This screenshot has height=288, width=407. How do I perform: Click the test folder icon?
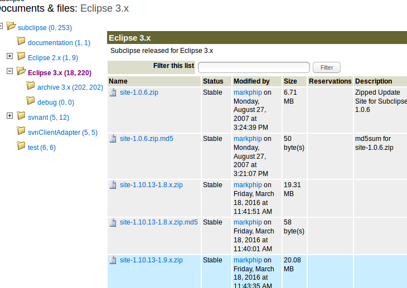[x=21, y=146]
